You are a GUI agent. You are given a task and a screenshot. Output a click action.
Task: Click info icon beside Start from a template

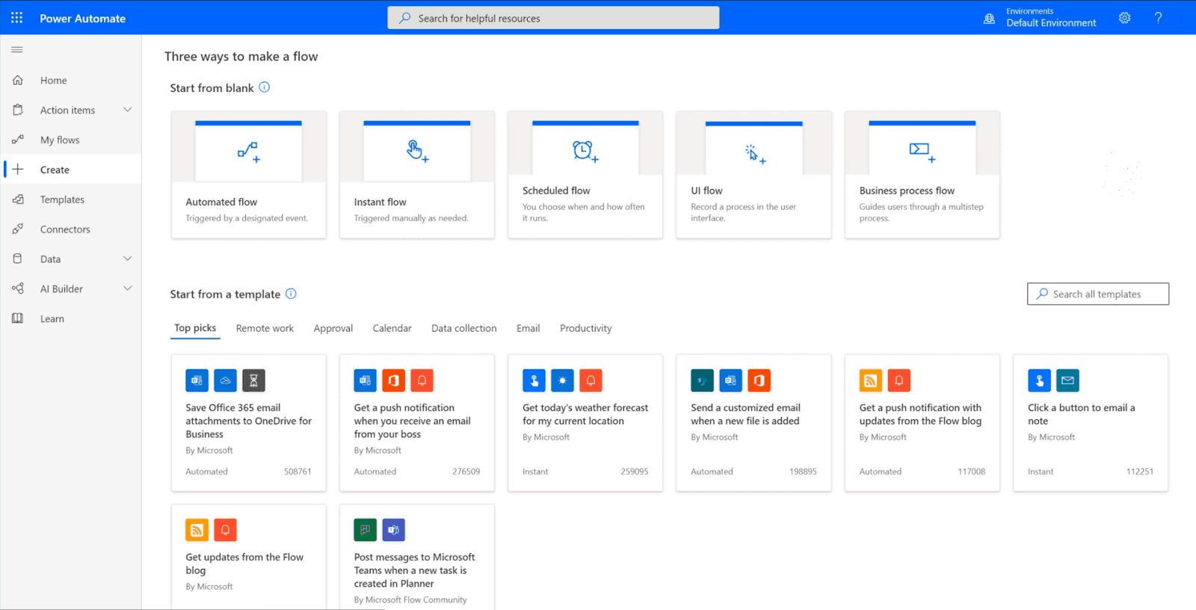291,294
